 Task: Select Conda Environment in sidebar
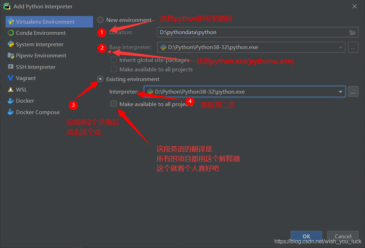pyautogui.click(x=49, y=33)
